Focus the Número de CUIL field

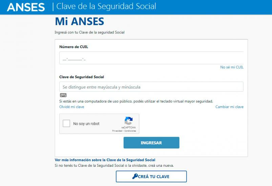pos(151,58)
